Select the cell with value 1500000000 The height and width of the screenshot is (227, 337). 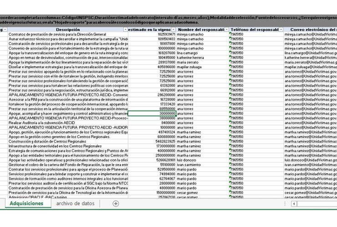click(x=152, y=192)
